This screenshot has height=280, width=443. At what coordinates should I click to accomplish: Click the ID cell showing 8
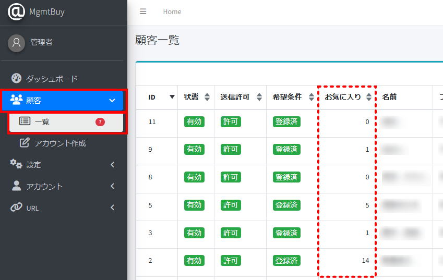point(150,177)
